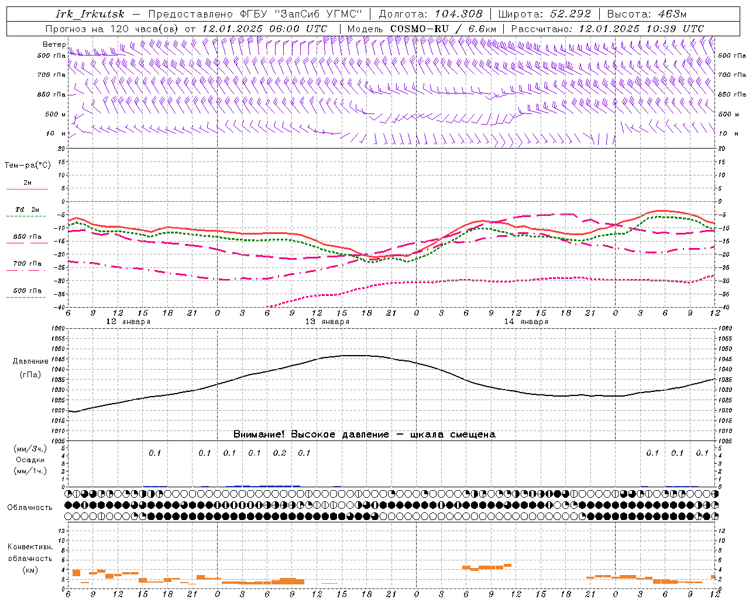Click the Осадки panel label

point(30,460)
